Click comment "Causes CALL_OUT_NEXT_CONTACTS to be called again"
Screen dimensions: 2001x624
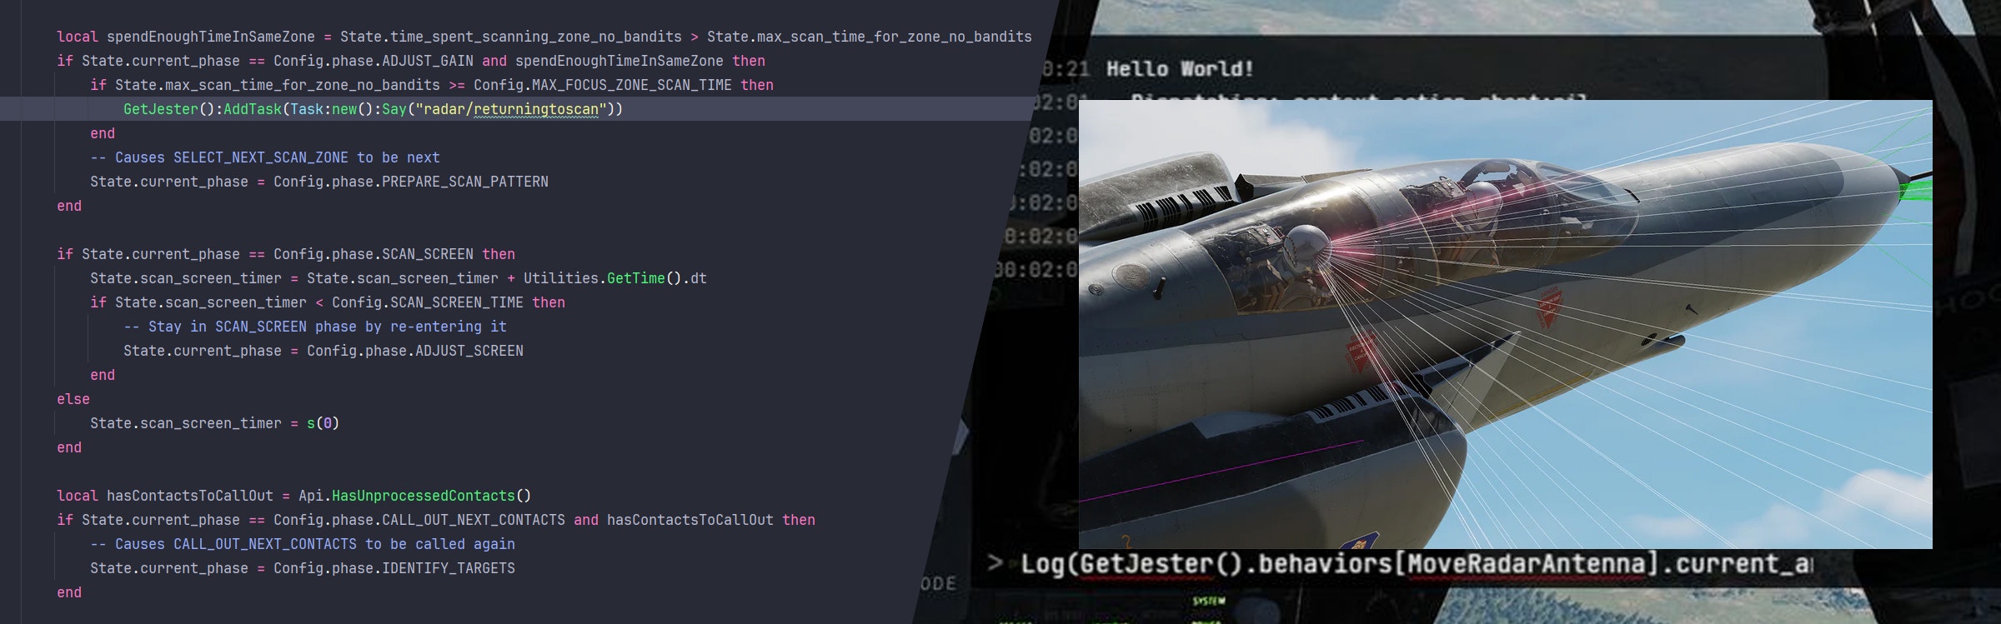click(302, 544)
